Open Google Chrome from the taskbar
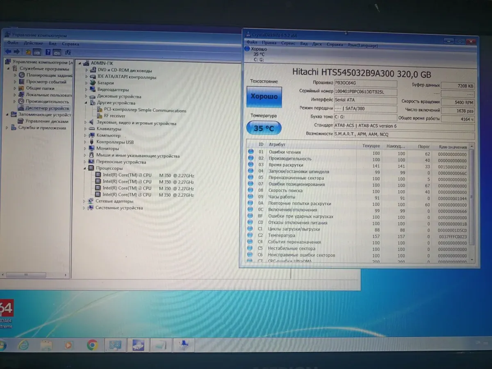This screenshot has height=369, width=492. click(x=92, y=345)
